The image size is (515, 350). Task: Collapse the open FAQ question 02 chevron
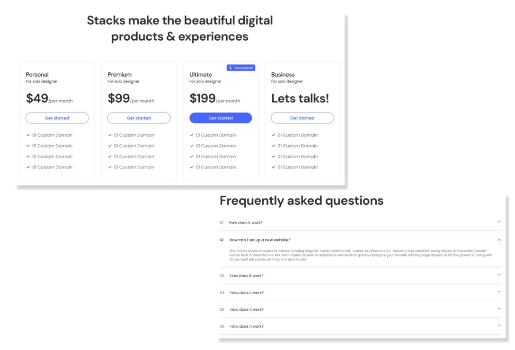click(499, 239)
